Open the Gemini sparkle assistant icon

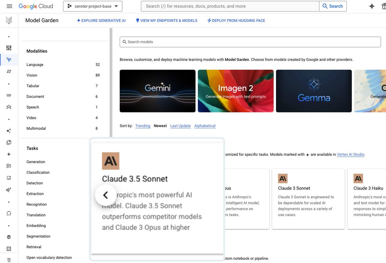(372, 6)
